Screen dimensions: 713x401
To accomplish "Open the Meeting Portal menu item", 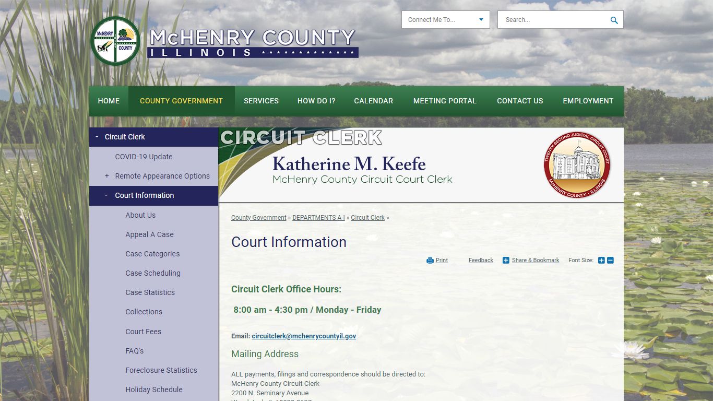I will click(445, 101).
